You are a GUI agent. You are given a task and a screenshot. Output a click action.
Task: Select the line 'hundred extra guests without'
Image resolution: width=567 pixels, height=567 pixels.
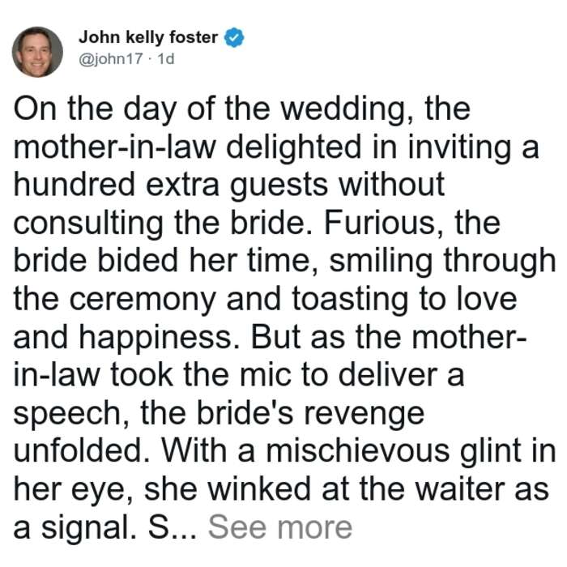[229, 185]
